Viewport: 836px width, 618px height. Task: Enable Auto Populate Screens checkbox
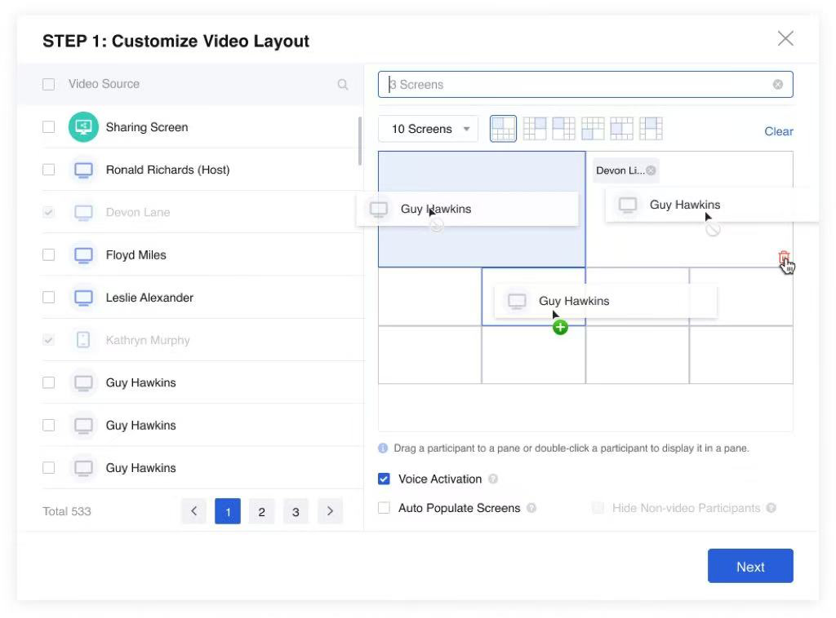tap(385, 508)
